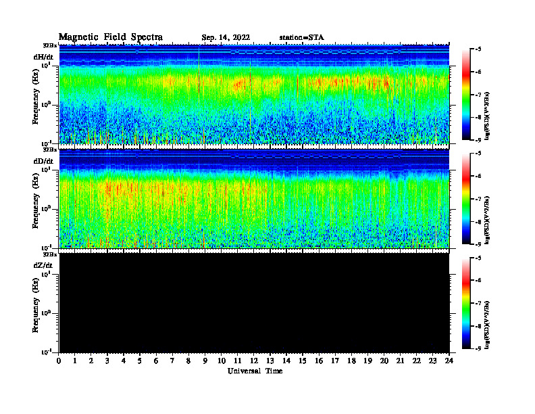535x414 pixels.
Task: Click hour 20 on the time axis
Action: pyautogui.click(x=384, y=361)
